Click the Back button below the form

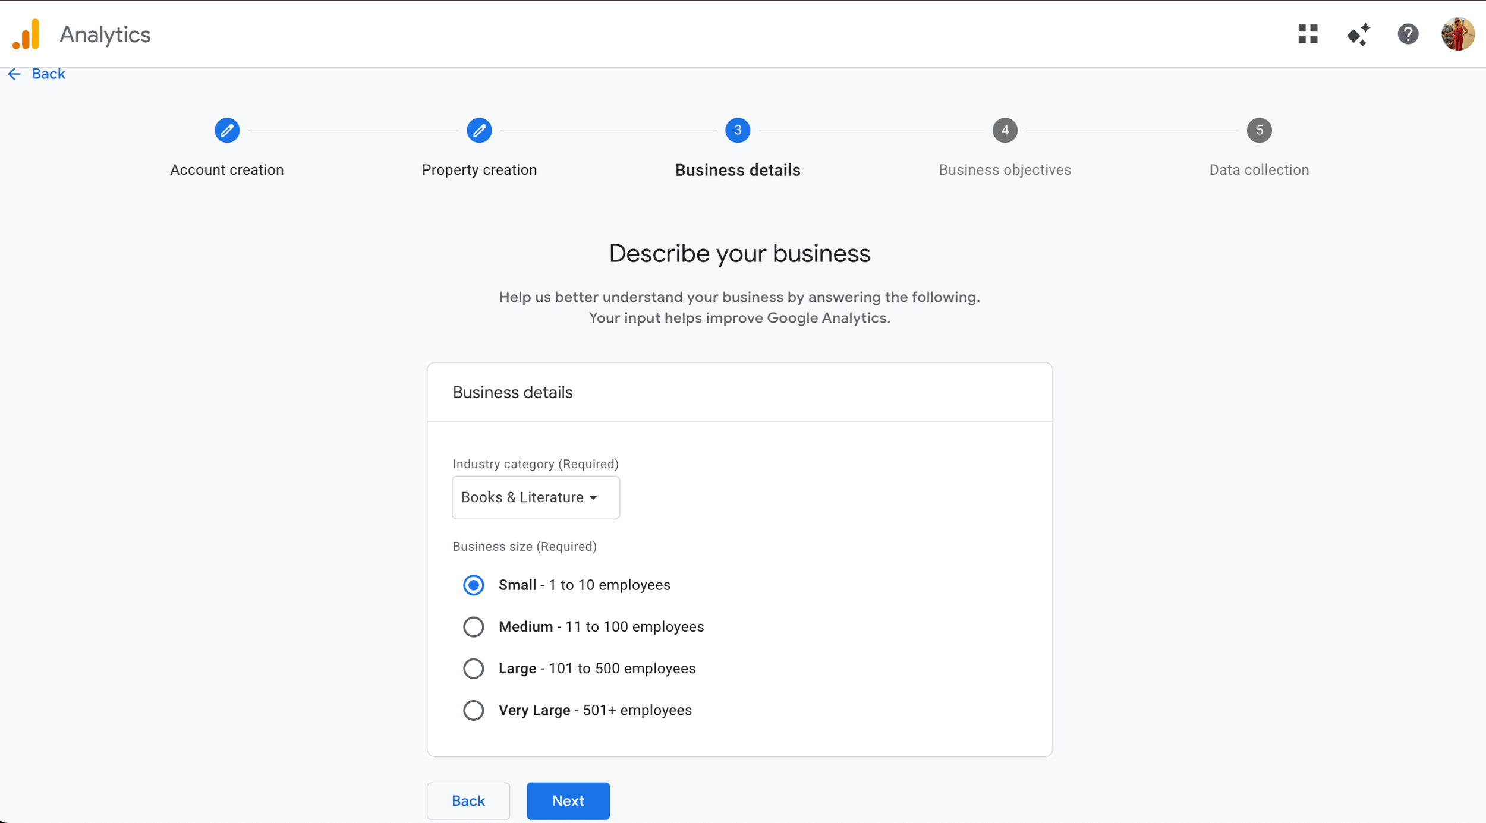click(468, 800)
